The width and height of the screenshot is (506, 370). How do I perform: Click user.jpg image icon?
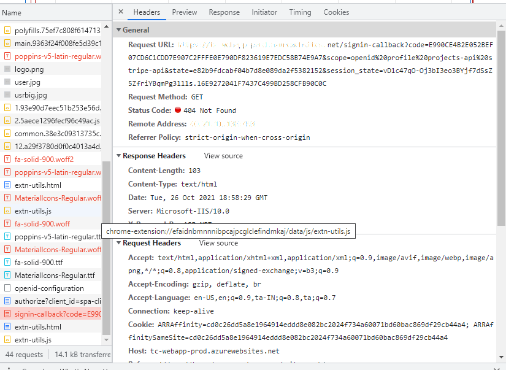click(7, 82)
